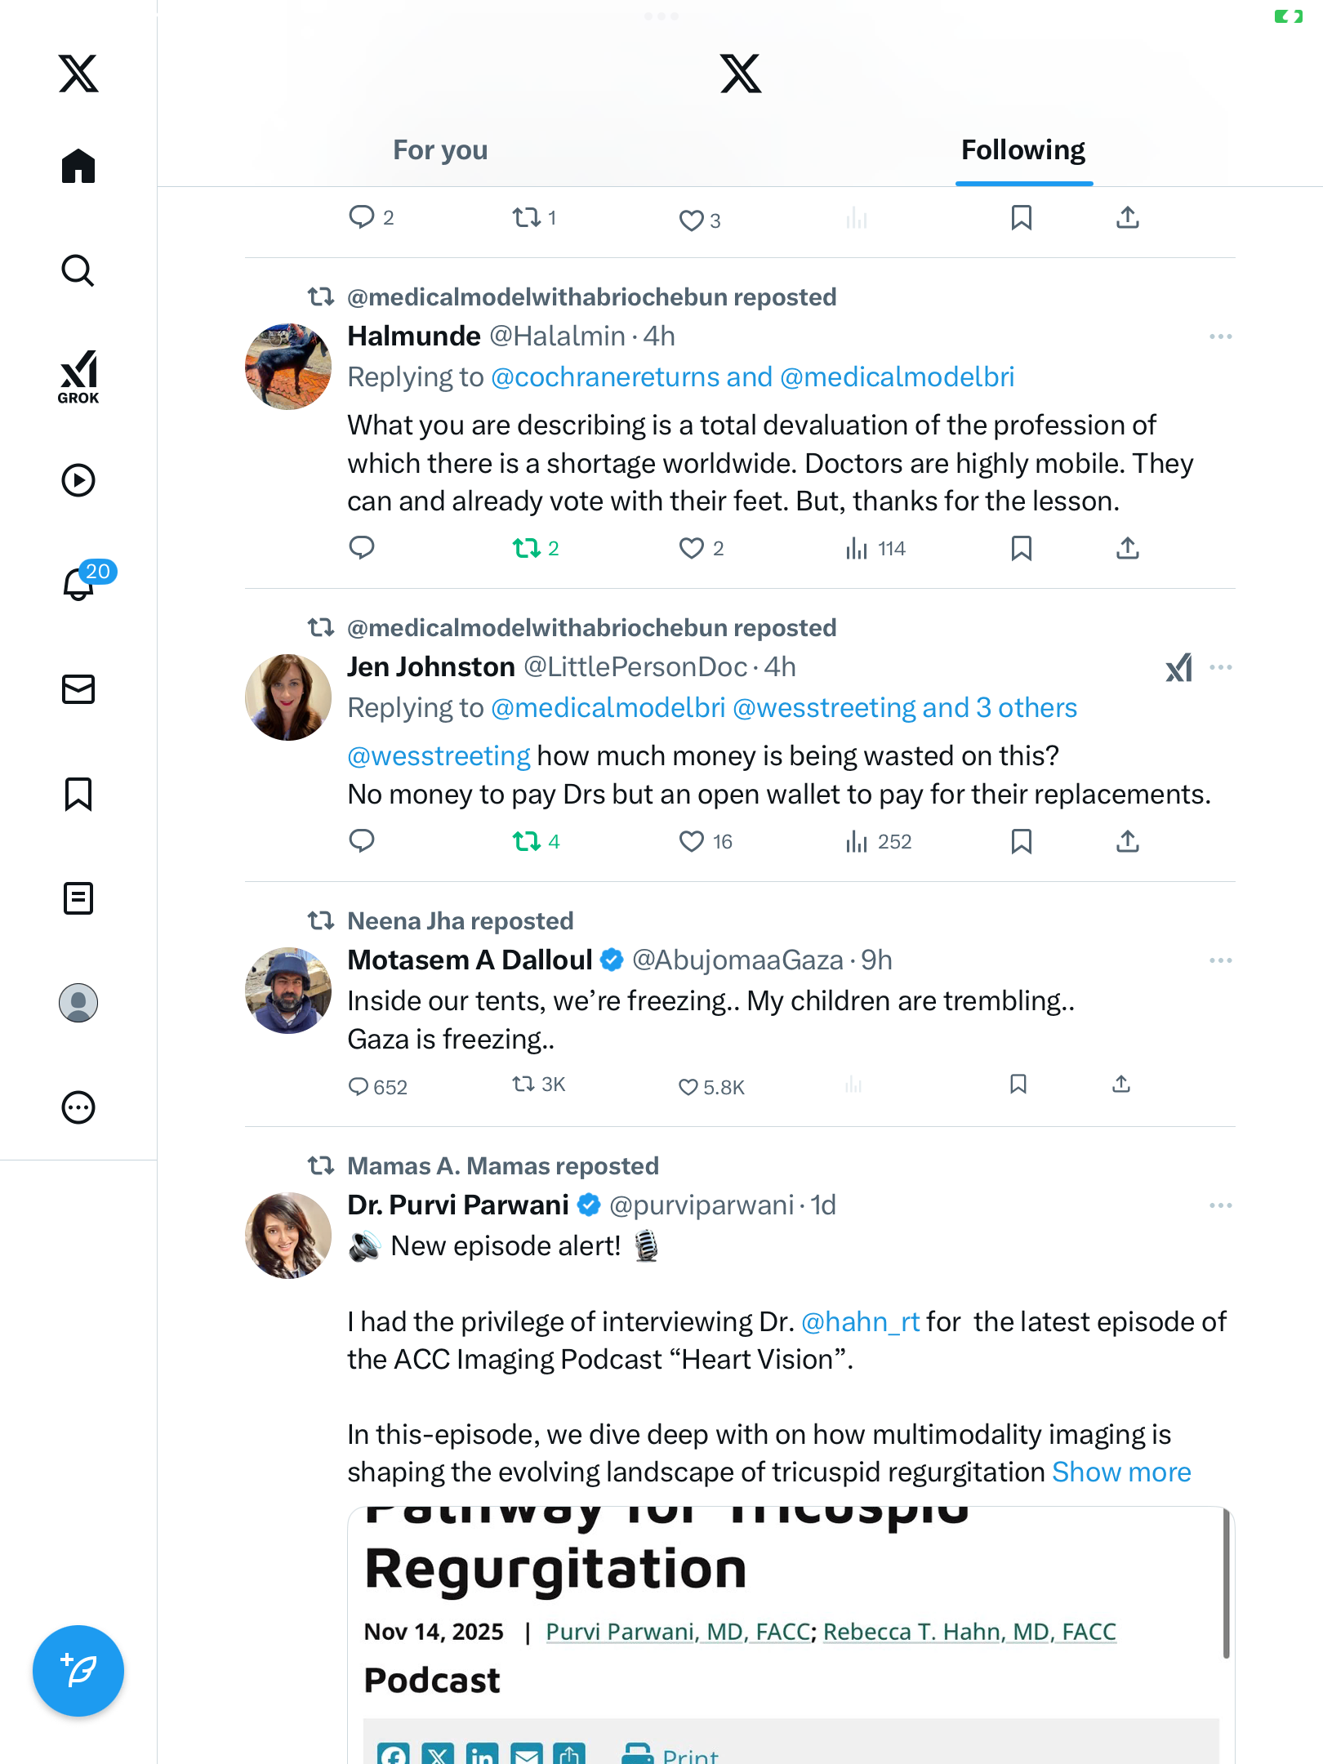Like Halmunde's post

[692, 548]
